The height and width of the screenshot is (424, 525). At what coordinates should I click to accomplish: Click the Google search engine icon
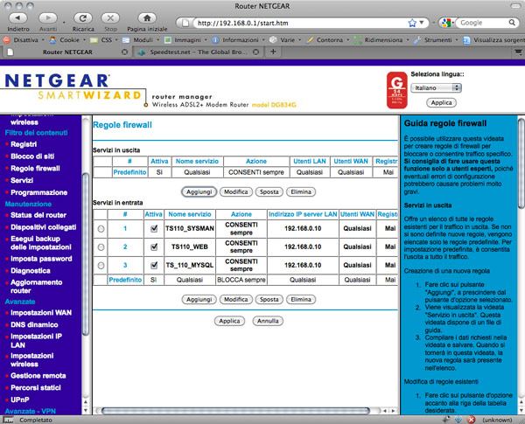(x=445, y=23)
